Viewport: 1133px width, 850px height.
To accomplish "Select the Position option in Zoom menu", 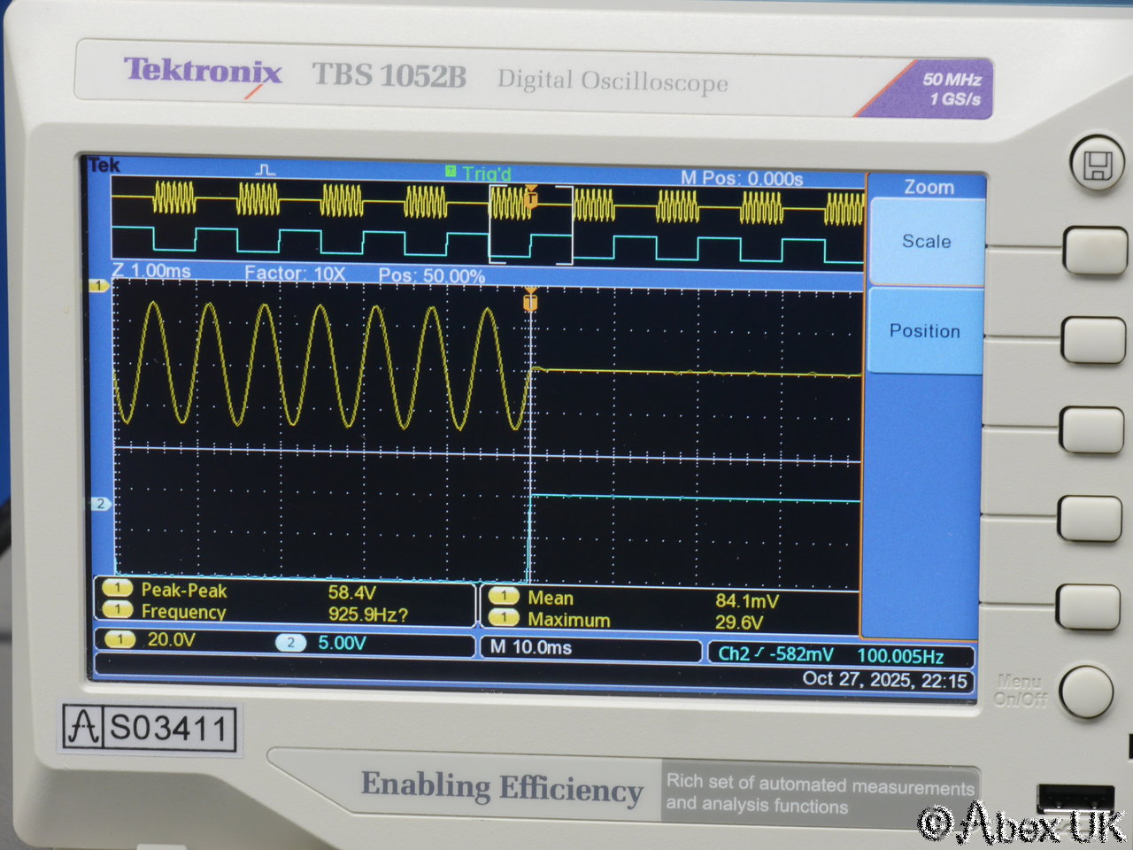I will coord(924,331).
